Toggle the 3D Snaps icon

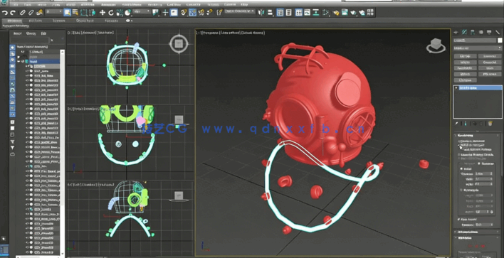[183, 13]
